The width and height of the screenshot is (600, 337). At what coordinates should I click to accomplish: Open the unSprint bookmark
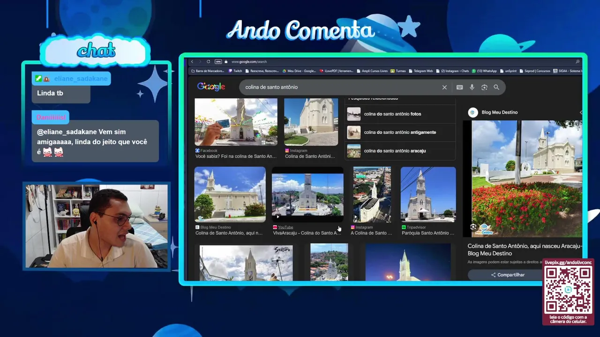(508, 71)
